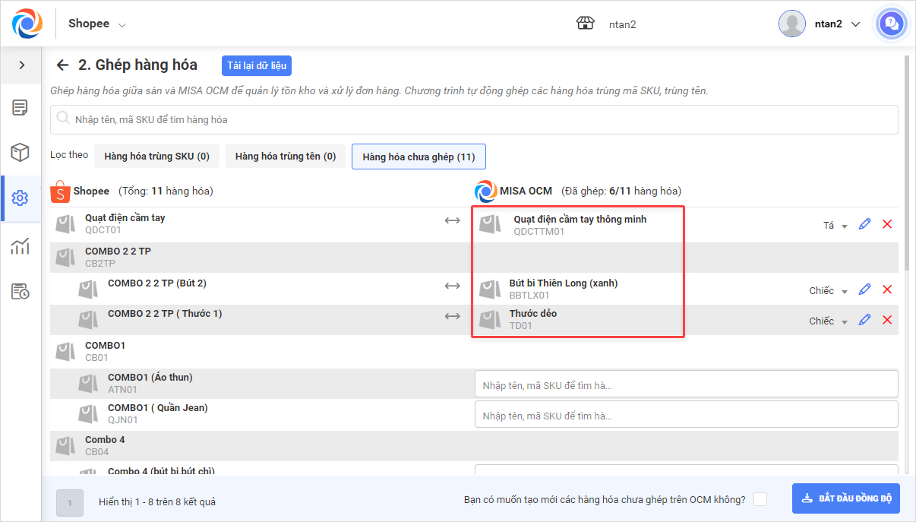Click the match input for COMBO1 (Áo thun)
Image resolution: width=916 pixels, height=522 pixels.
(686, 384)
